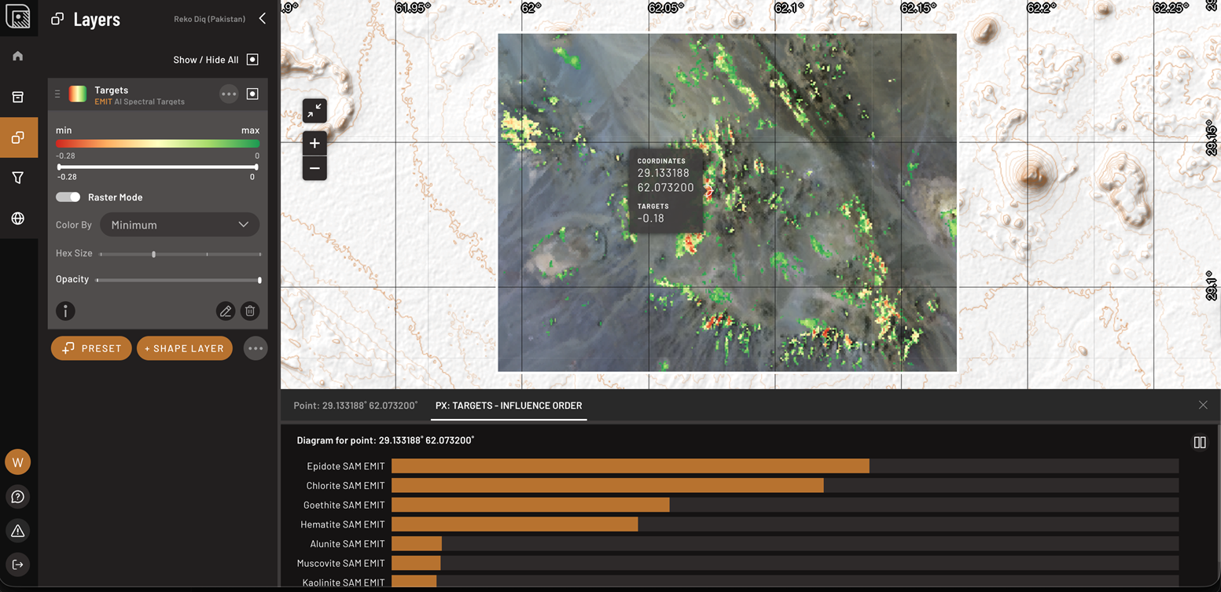Image resolution: width=1221 pixels, height=592 pixels.
Task: Toggle Show / Hide All layers checkbox
Action: pyautogui.click(x=252, y=60)
